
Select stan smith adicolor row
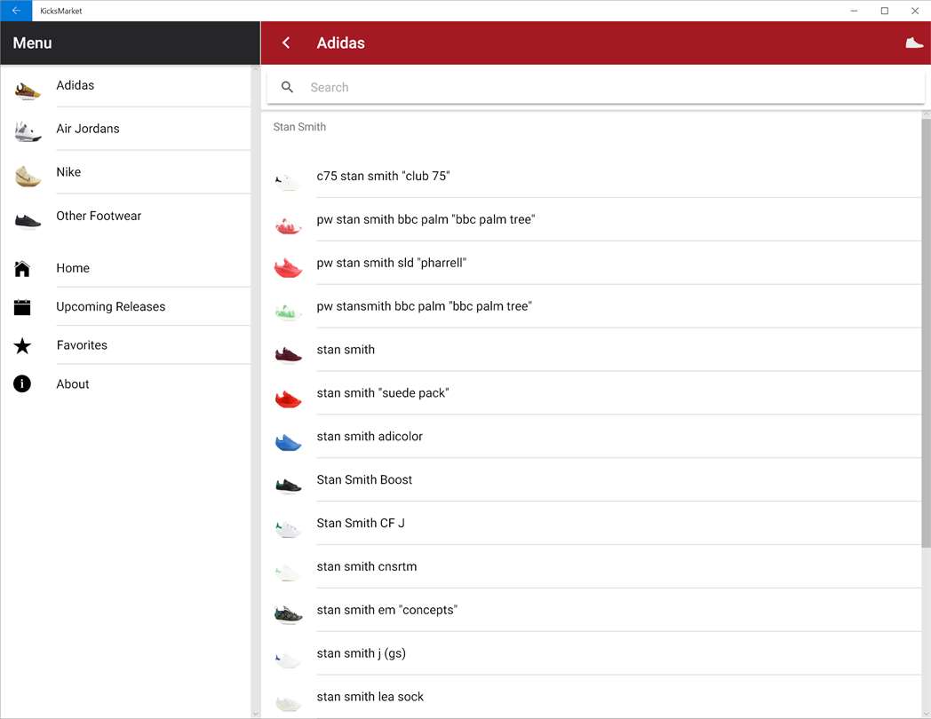(592, 436)
